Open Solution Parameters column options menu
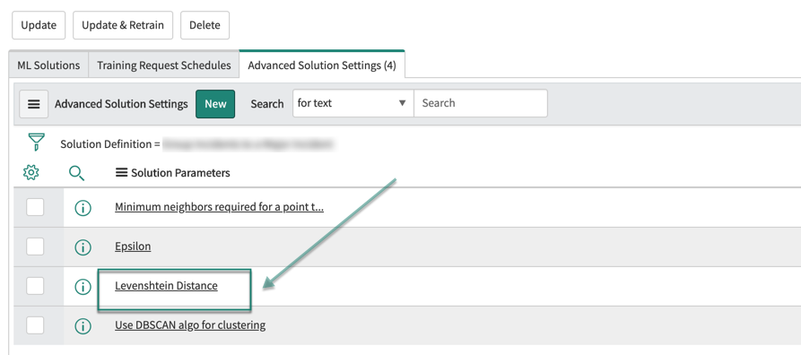801x355 pixels. pos(121,173)
